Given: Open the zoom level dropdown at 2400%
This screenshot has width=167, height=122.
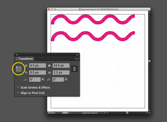Looking at the screenshot, I should click(55, 113).
